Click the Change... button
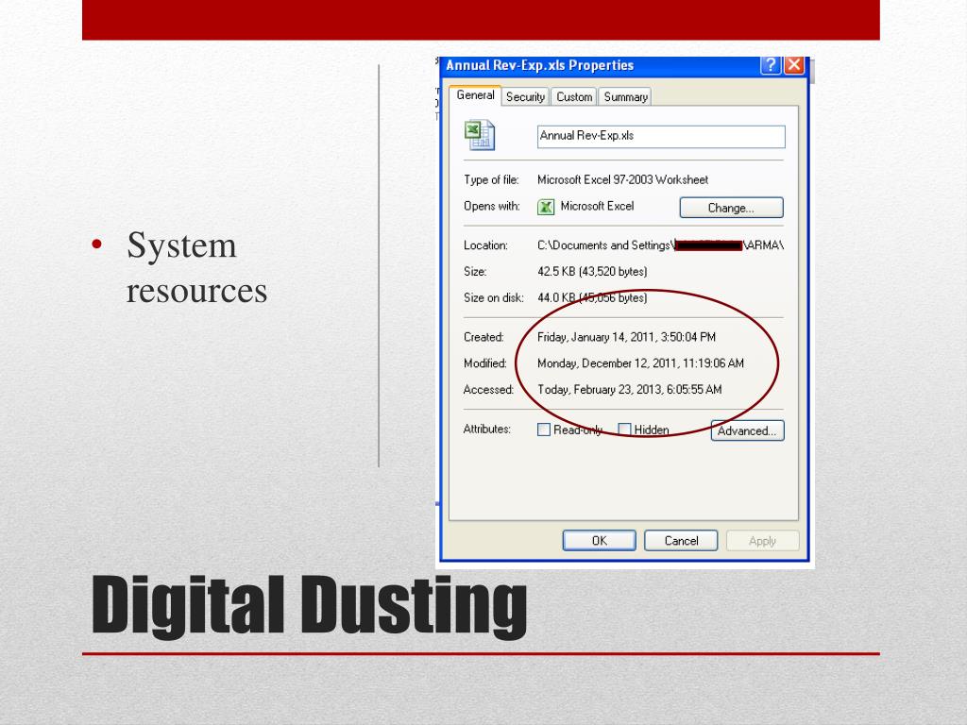The width and height of the screenshot is (967, 725). [732, 208]
